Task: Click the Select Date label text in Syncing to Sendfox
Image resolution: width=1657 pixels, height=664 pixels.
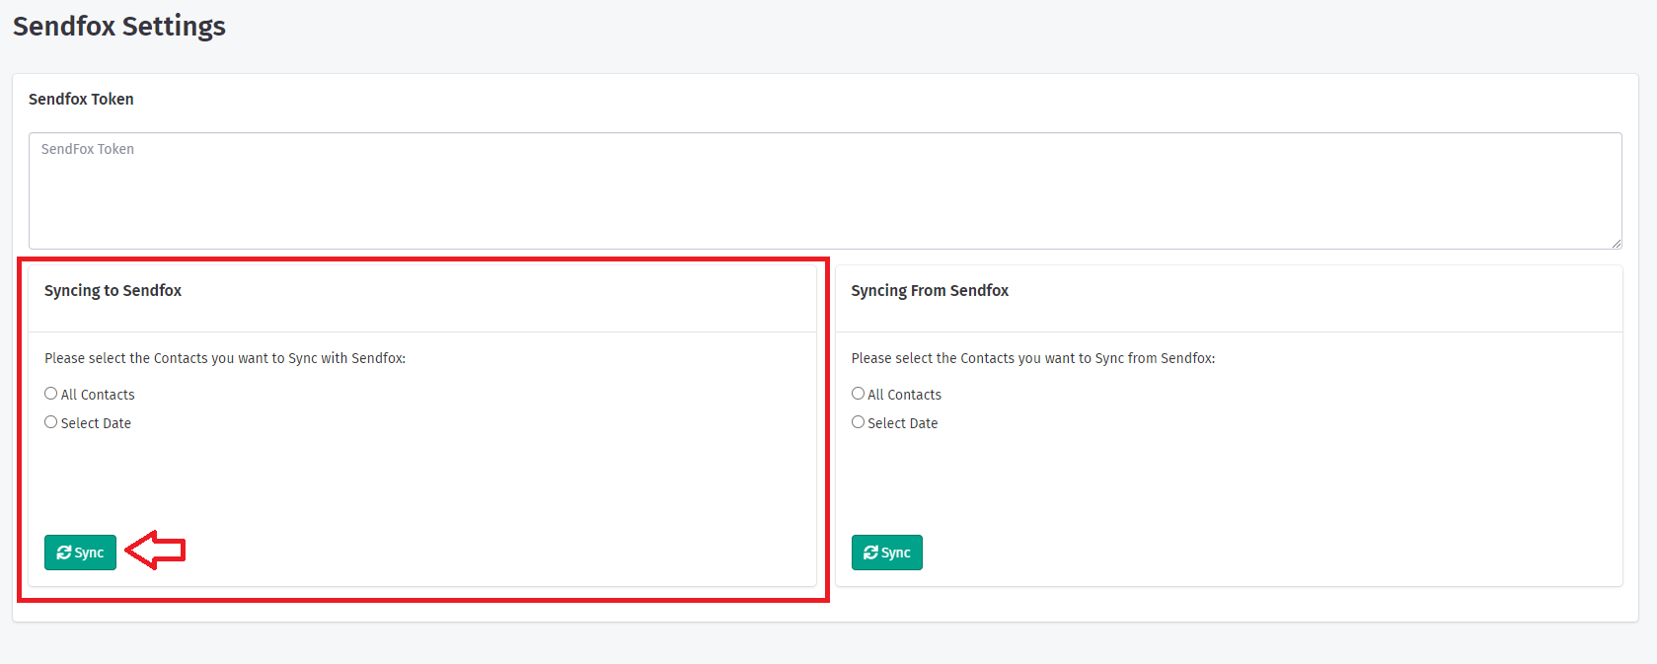Action: point(96,423)
